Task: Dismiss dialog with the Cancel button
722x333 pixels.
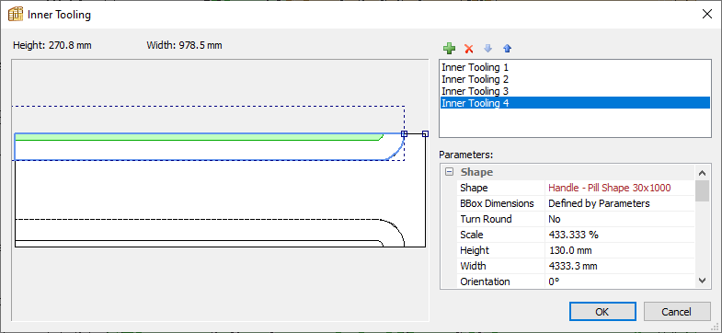Action: point(676,311)
